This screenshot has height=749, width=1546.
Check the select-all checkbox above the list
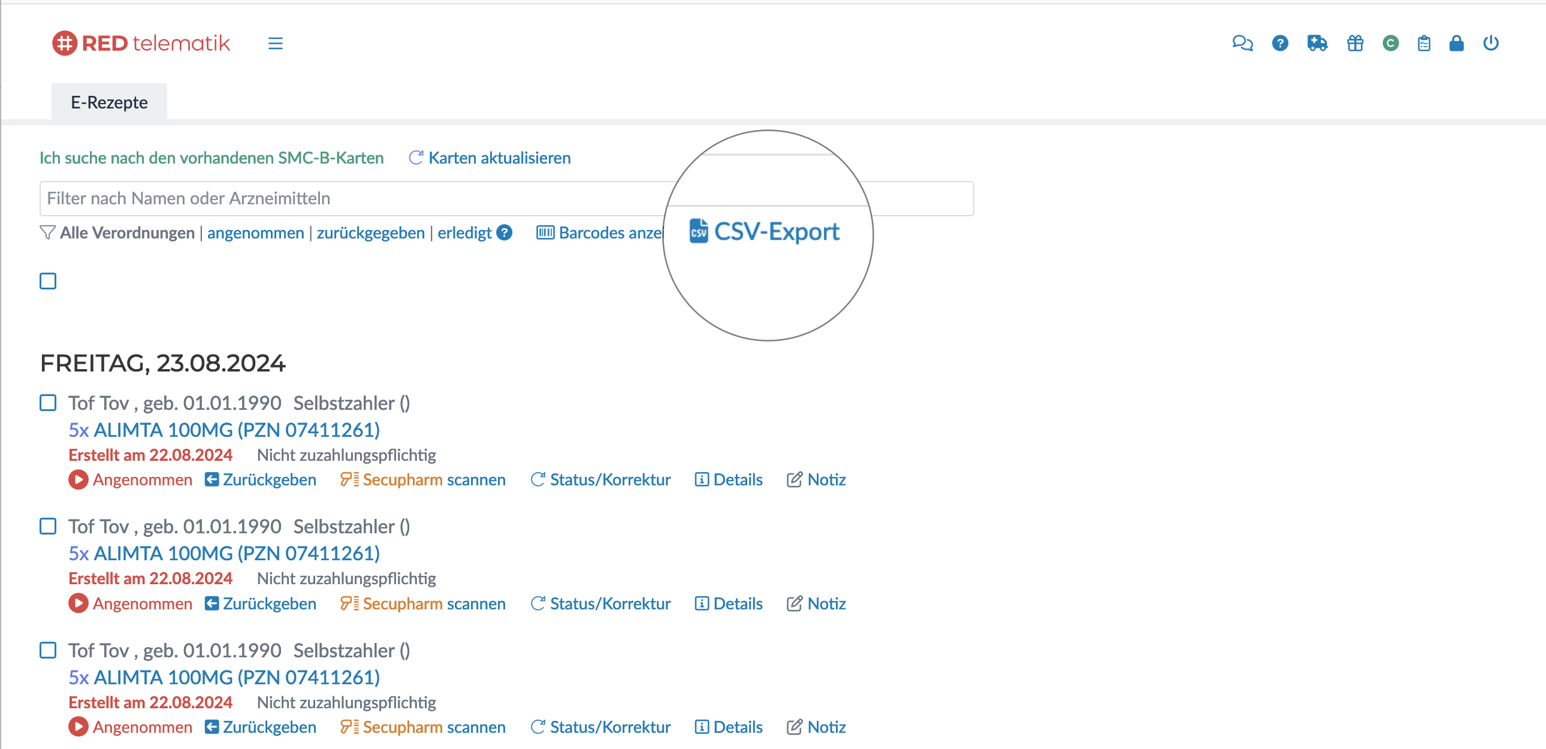click(48, 281)
